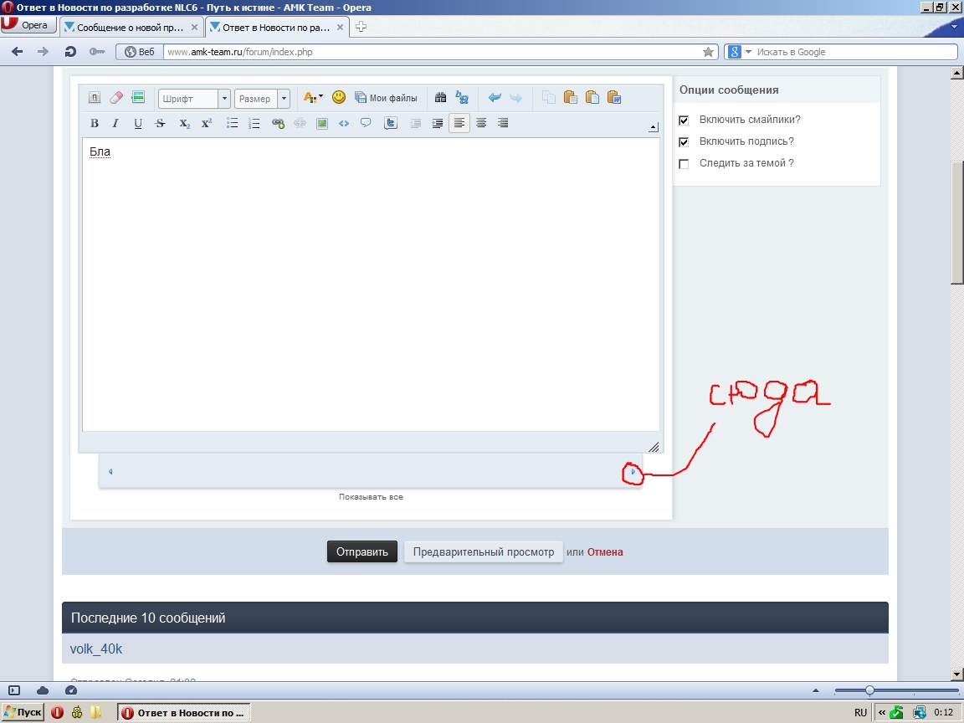Click the Искать в Google search field
This screenshot has height=723, width=964.
point(854,52)
